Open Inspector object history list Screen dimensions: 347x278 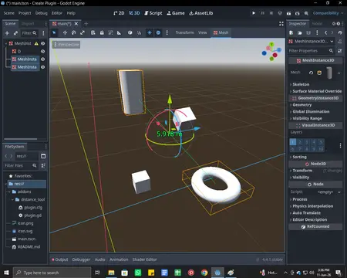340,32
